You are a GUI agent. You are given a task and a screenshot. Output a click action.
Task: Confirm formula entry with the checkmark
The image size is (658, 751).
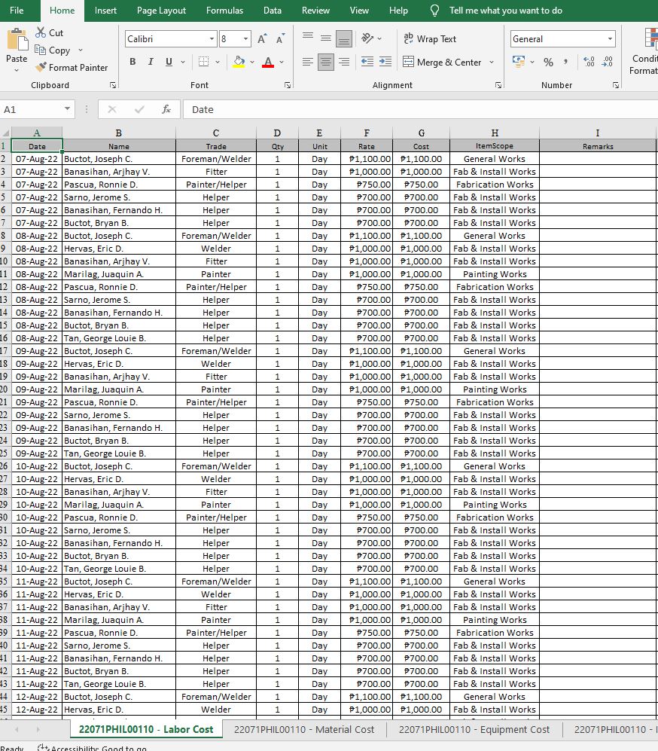(x=139, y=110)
